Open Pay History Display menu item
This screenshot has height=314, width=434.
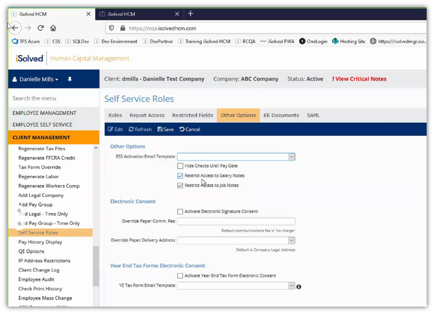coord(40,242)
